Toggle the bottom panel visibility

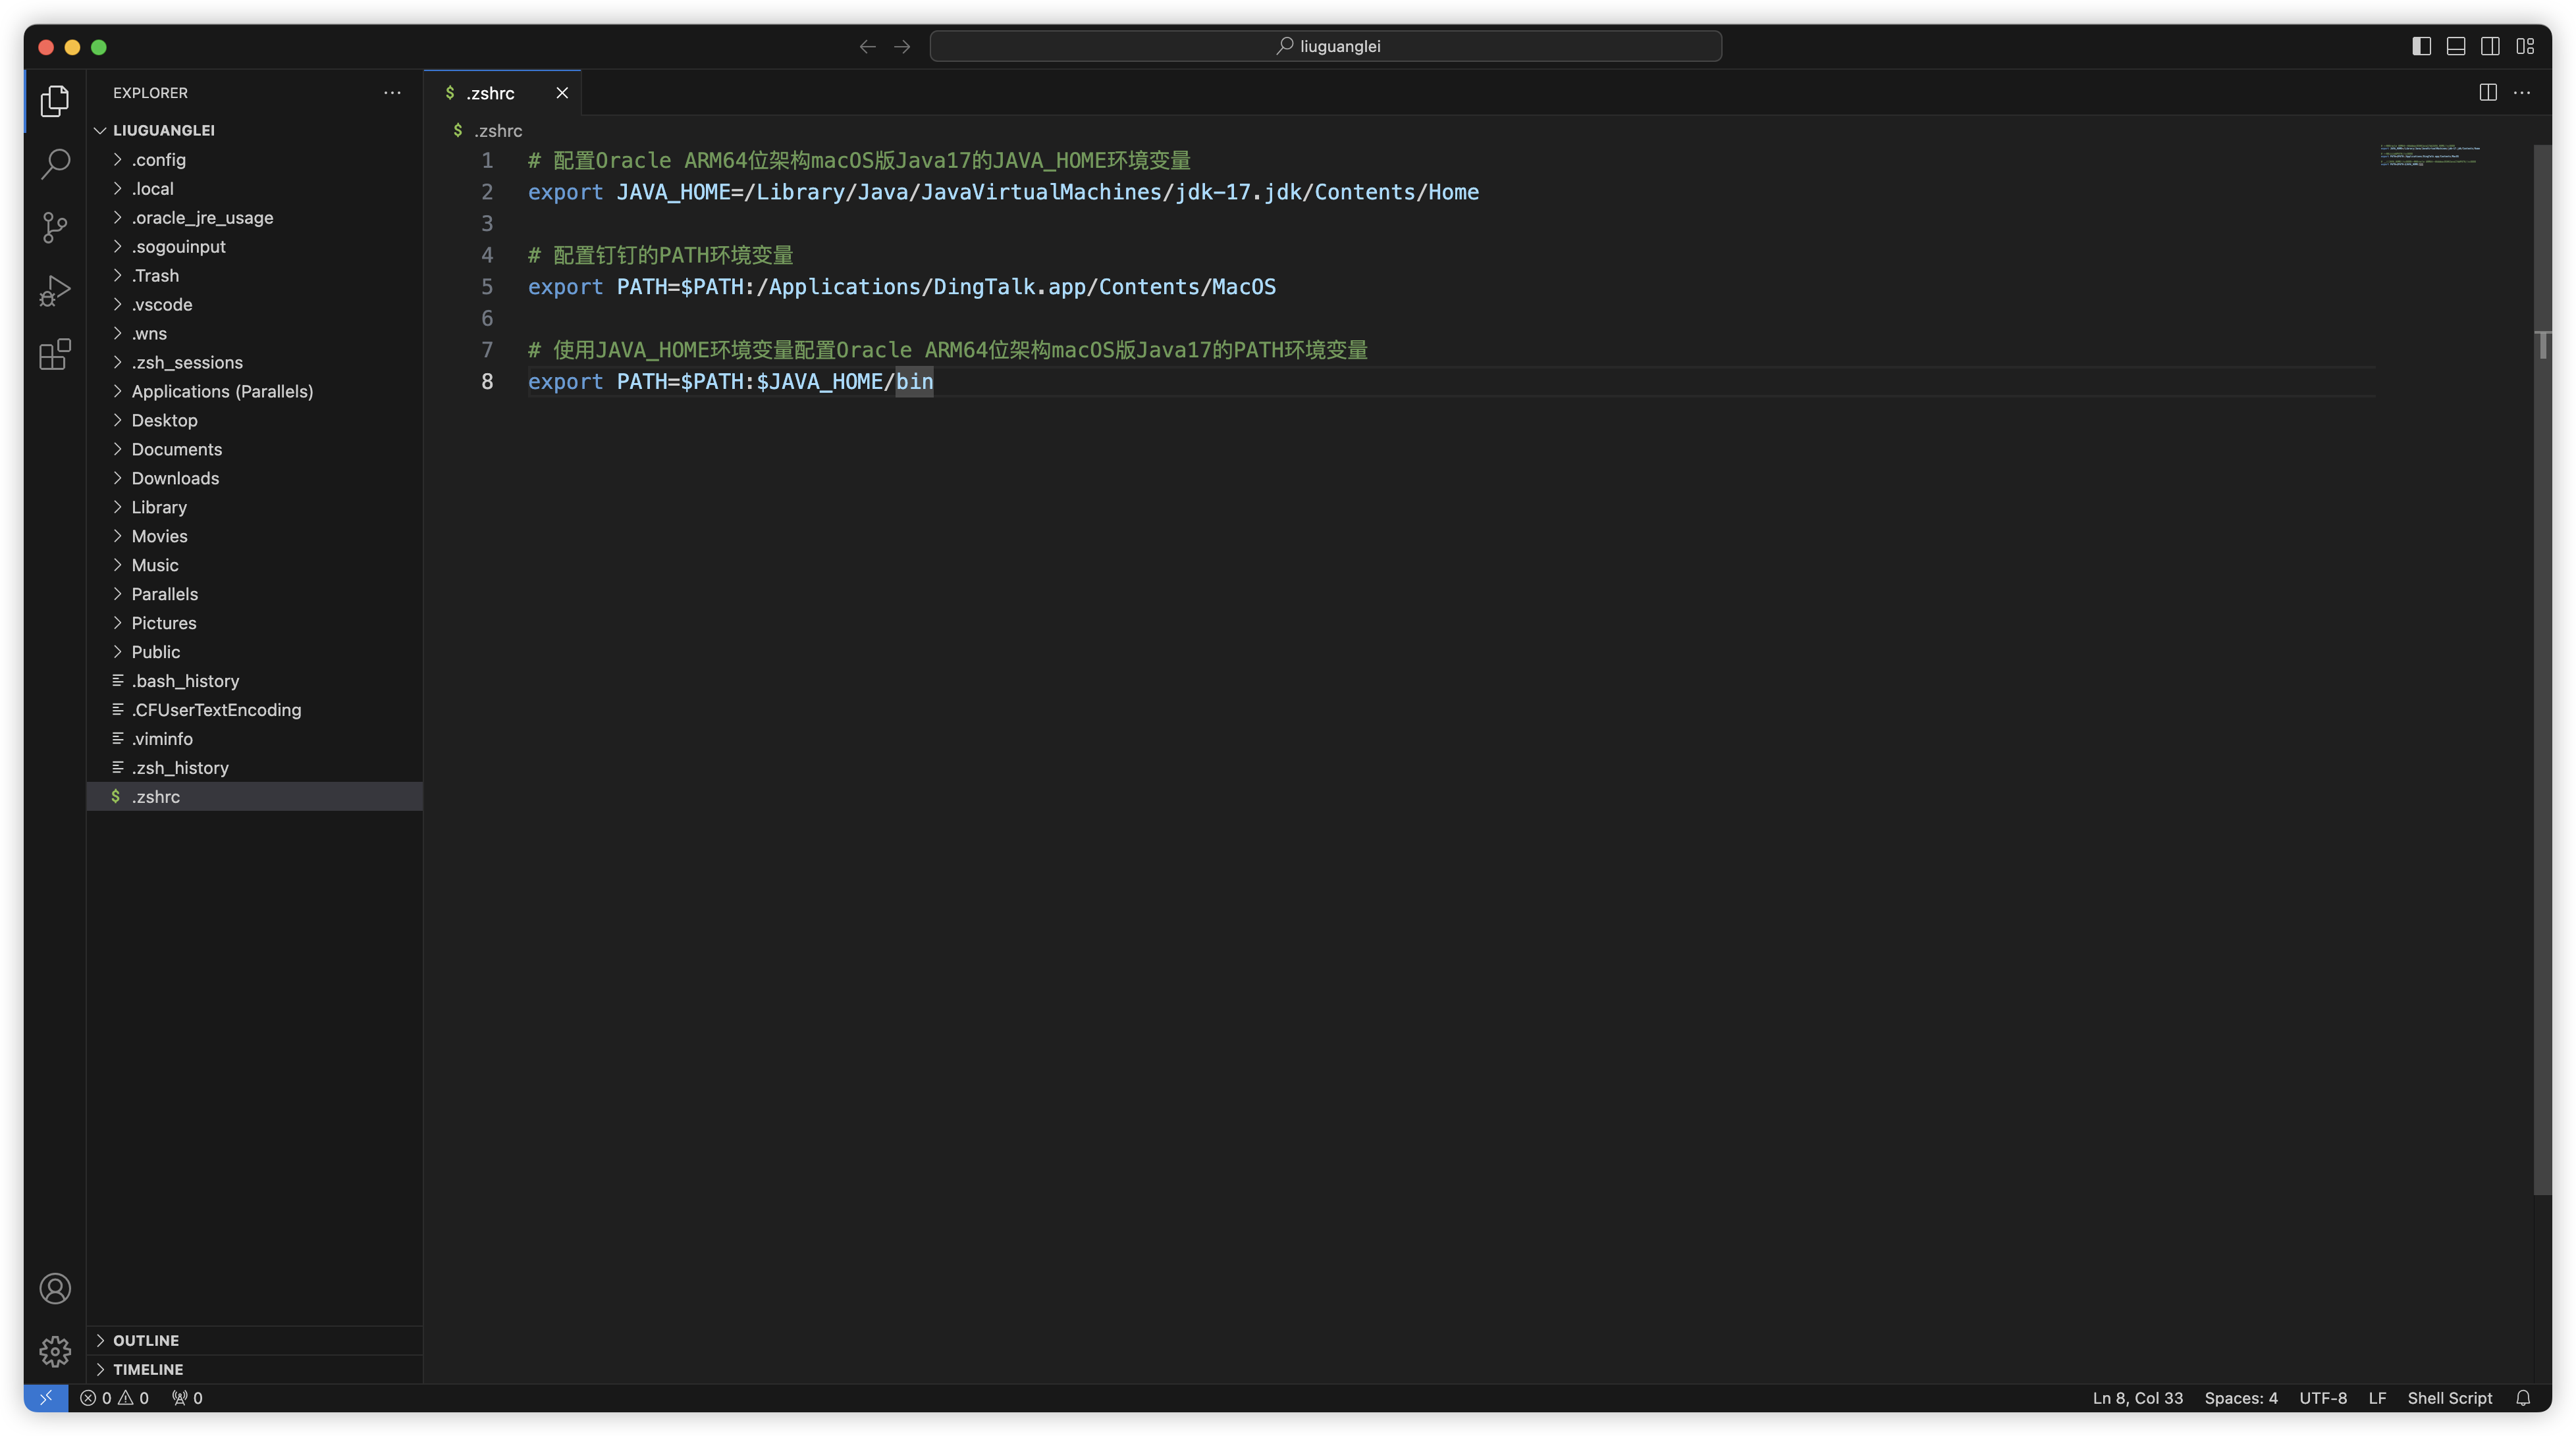tap(2455, 46)
